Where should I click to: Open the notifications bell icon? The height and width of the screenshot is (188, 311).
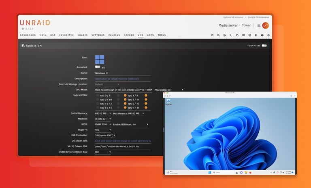coord(268,35)
